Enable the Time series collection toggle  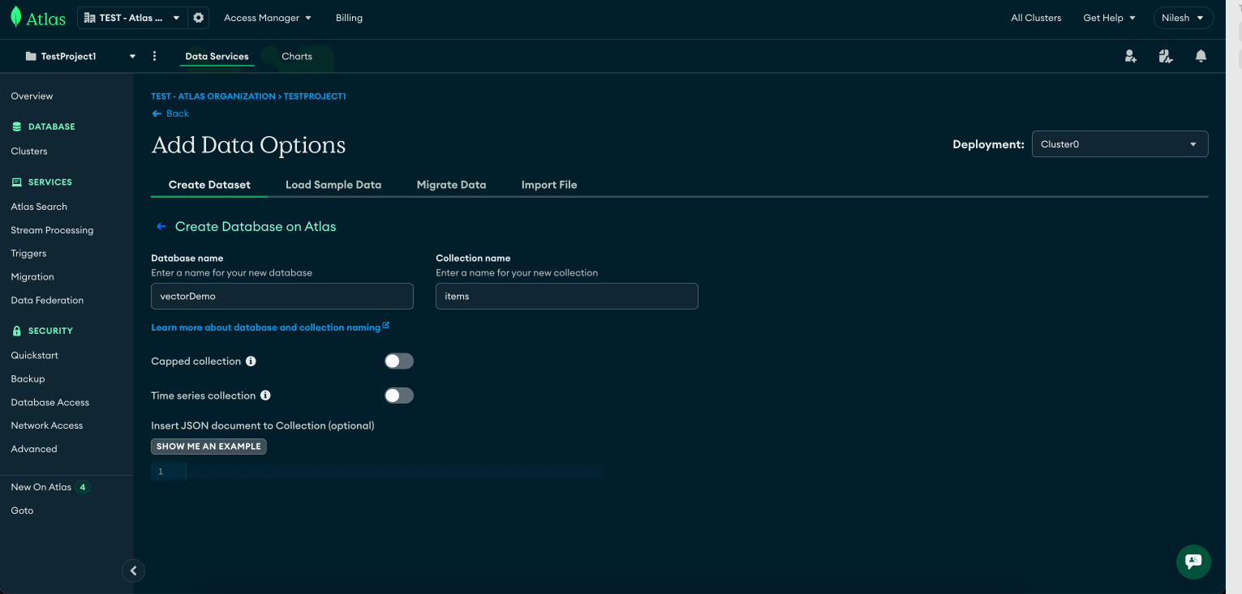pyautogui.click(x=398, y=395)
